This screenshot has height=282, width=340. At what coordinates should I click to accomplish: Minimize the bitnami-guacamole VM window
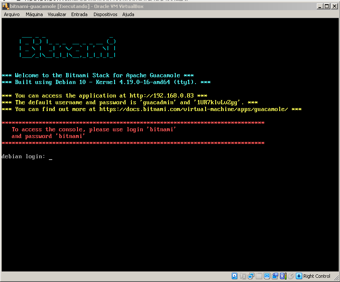coord(320,6)
